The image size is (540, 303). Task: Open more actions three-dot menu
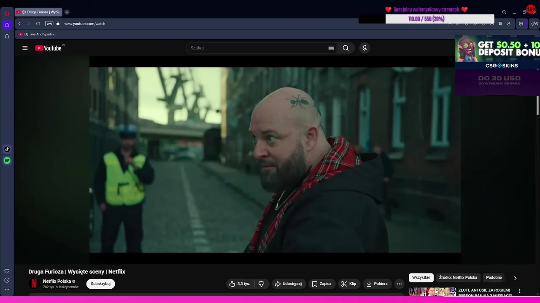(x=399, y=284)
